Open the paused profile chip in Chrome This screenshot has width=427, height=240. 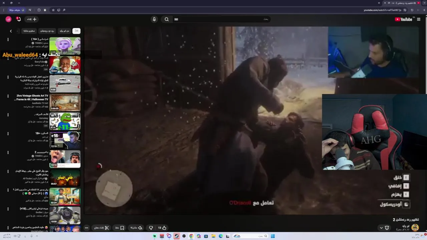[x=16, y=10]
